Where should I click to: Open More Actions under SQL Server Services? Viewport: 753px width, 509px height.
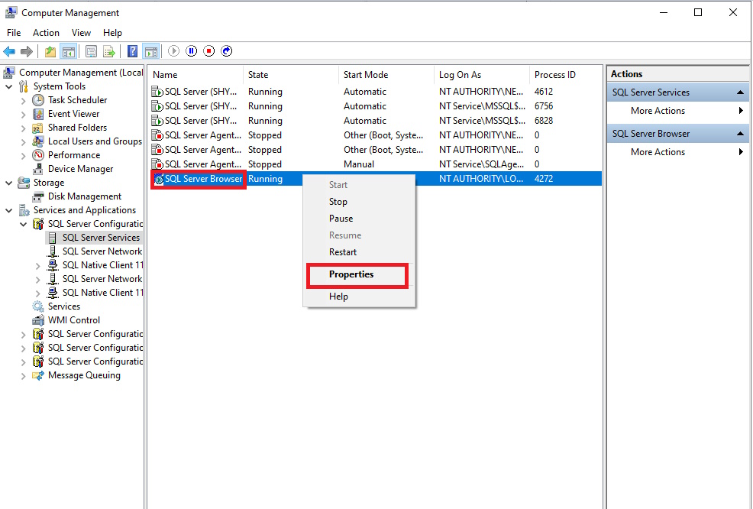click(677, 111)
